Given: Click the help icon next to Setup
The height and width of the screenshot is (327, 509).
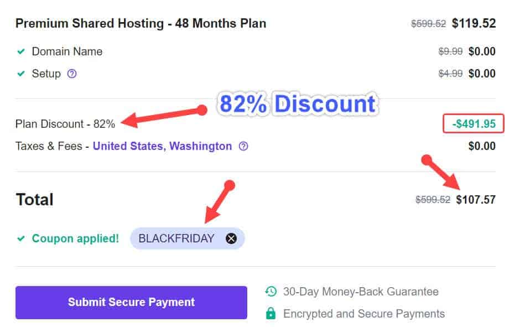Looking at the screenshot, I should (x=71, y=74).
